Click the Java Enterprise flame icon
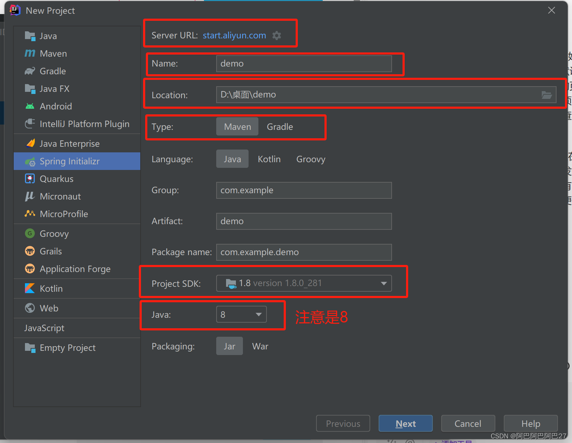 [31, 143]
